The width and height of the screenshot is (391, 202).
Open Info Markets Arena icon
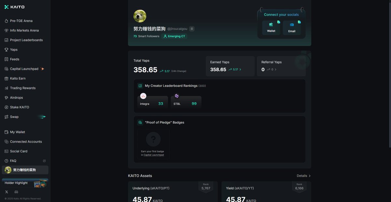(x=6, y=31)
